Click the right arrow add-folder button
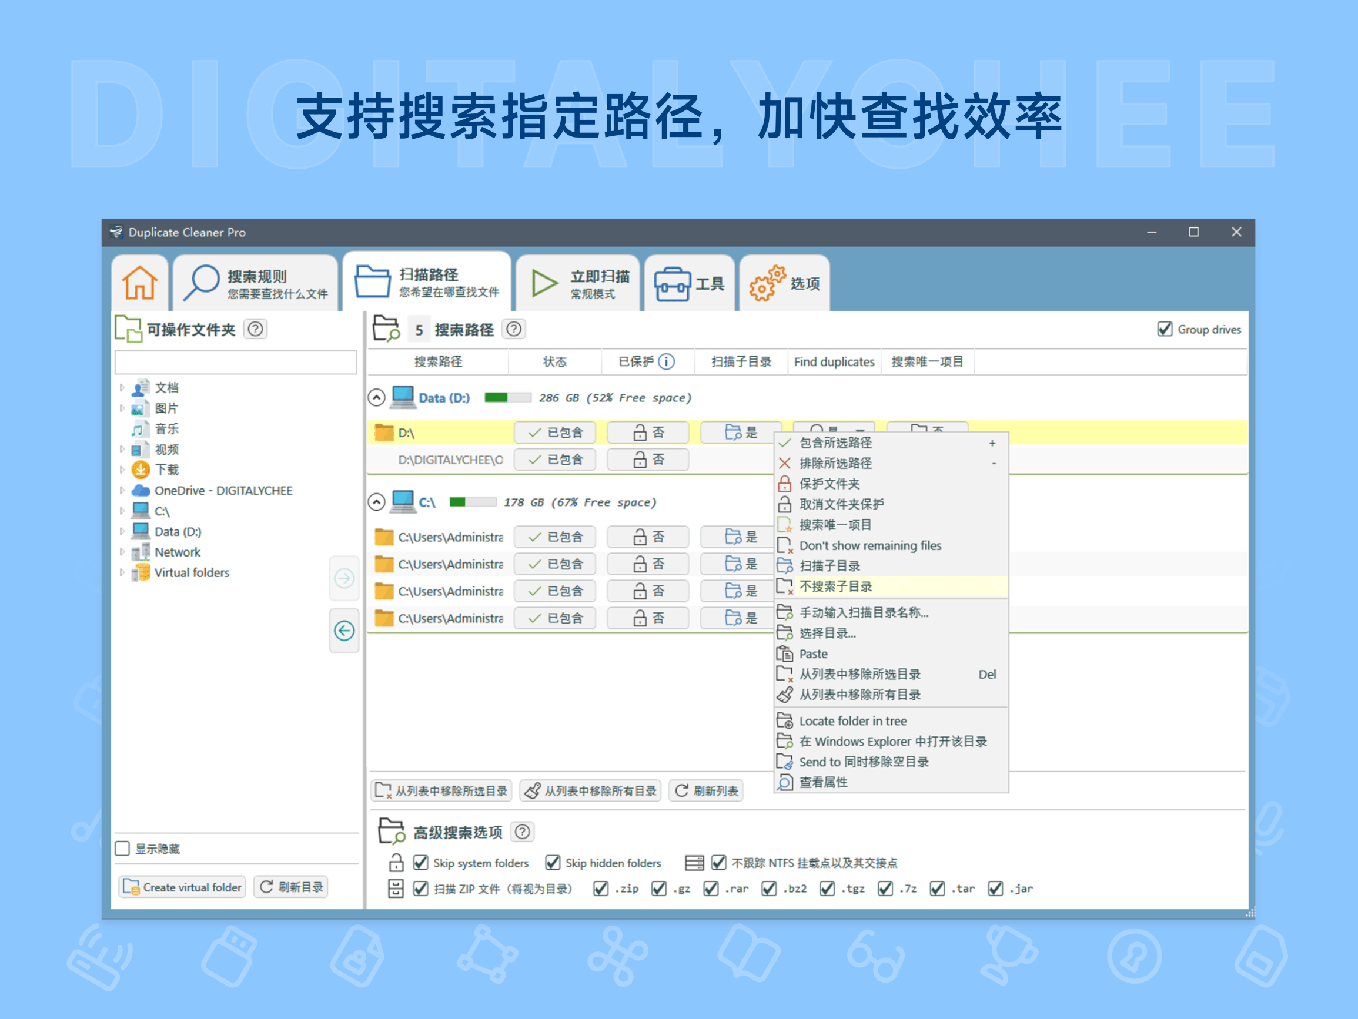 tap(344, 578)
